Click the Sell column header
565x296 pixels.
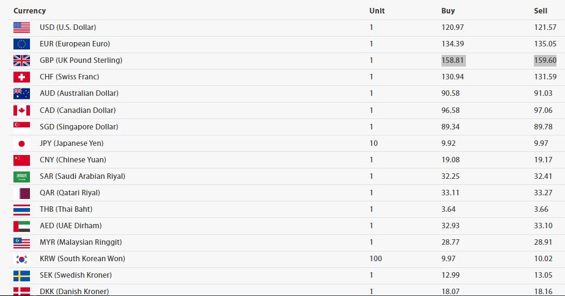(540, 11)
